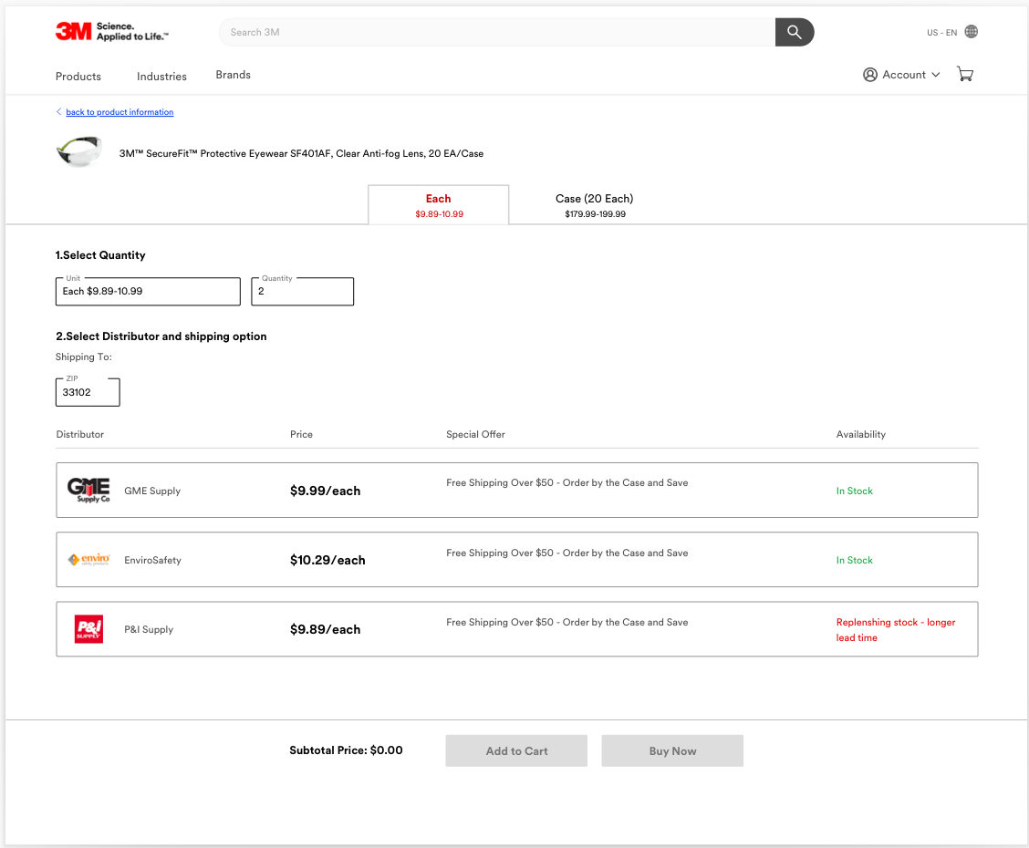Click Replenishing stock - longer lead time text
The width and height of the screenshot is (1029, 848).
pos(896,629)
